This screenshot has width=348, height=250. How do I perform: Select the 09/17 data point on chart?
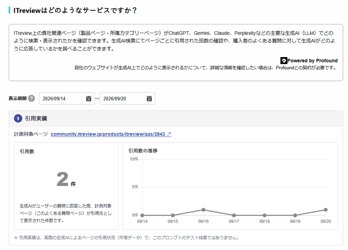tap(234, 215)
